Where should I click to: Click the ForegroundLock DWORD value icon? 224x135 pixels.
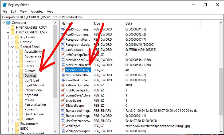(63, 44)
